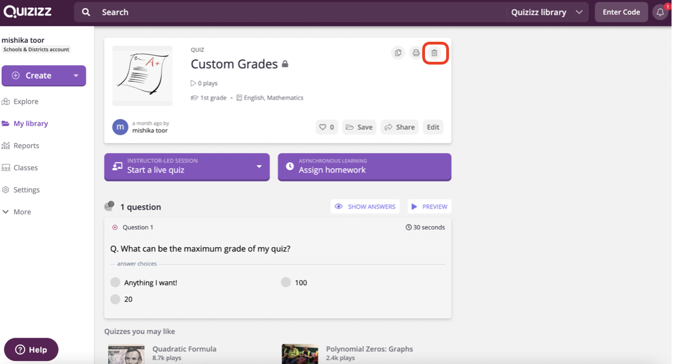
Task: Open the notifications bell icon
Action: pos(660,12)
